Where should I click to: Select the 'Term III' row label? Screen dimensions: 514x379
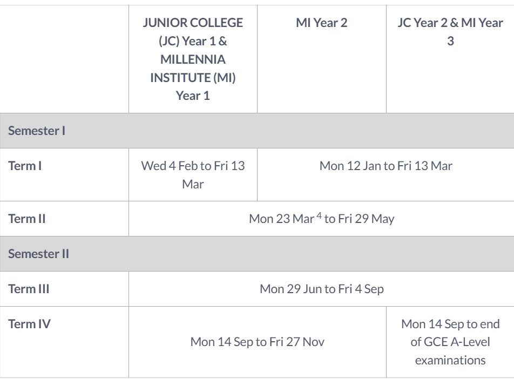[29, 289]
